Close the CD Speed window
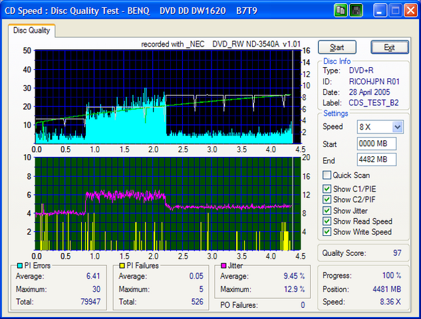421x319 pixels. tap(411, 11)
